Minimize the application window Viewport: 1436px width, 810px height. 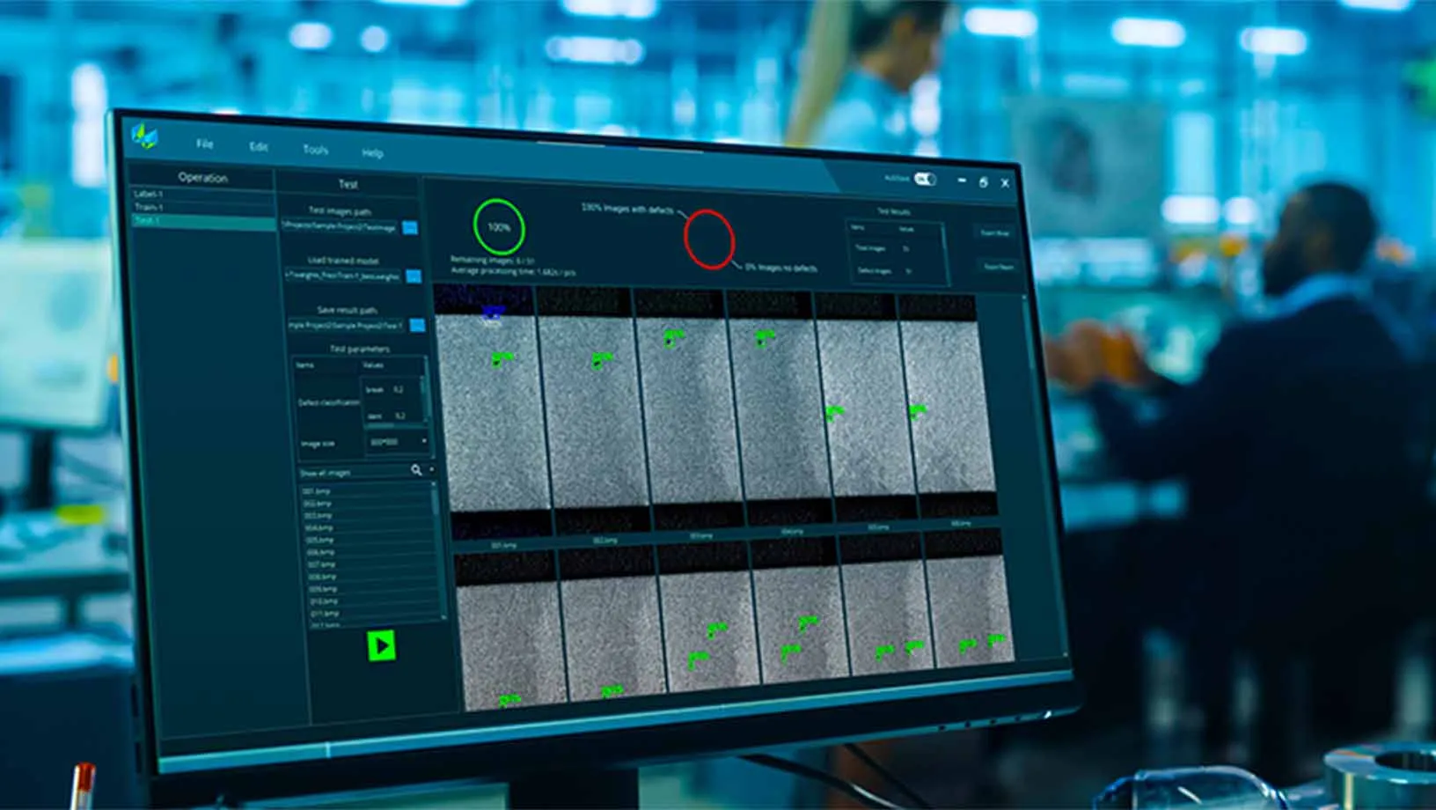(962, 180)
